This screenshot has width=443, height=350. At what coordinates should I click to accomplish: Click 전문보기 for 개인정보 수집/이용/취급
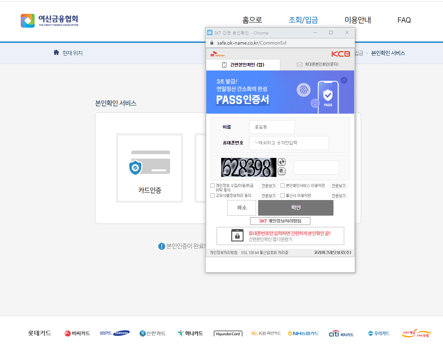(x=268, y=186)
